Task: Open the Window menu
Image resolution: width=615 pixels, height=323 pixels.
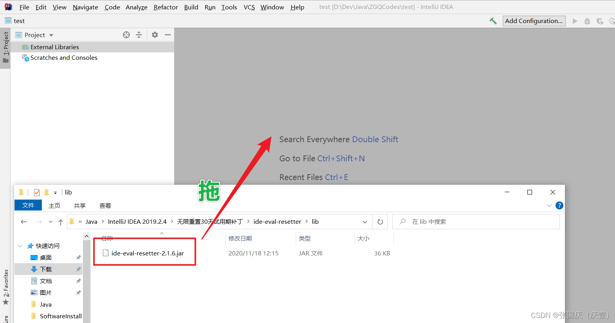Action: point(272,7)
